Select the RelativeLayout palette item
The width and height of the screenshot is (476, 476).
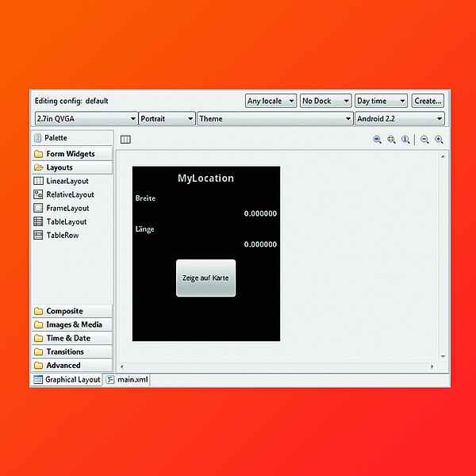(x=69, y=194)
